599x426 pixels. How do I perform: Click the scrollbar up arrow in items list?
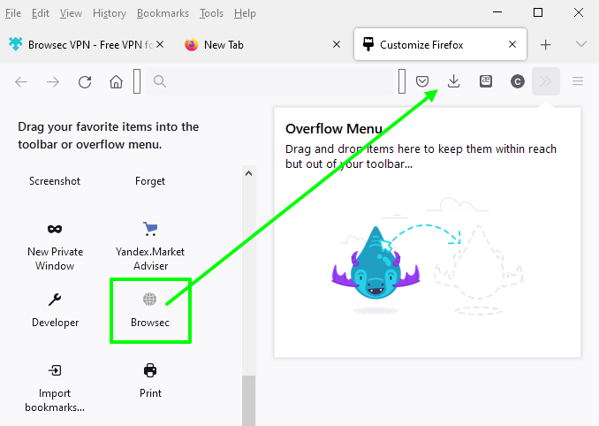[x=248, y=173]
